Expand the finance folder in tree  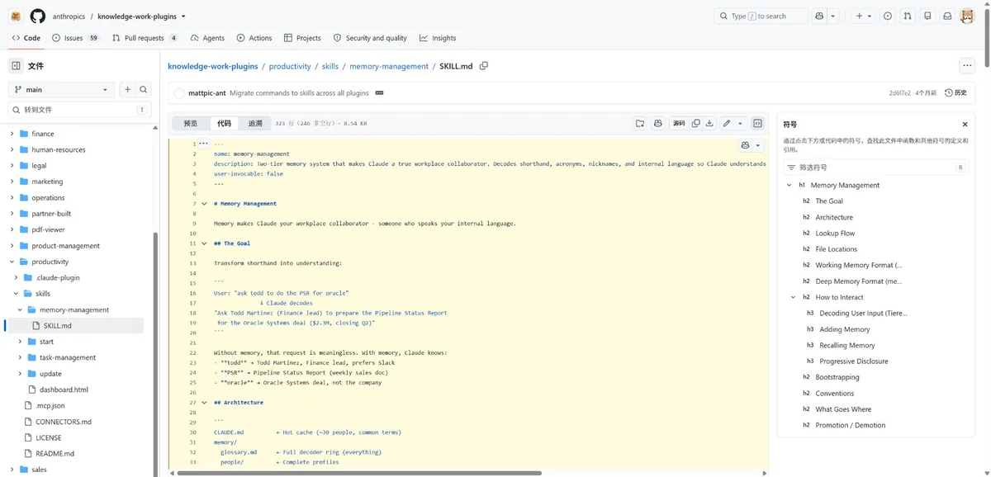click(12, 134)
